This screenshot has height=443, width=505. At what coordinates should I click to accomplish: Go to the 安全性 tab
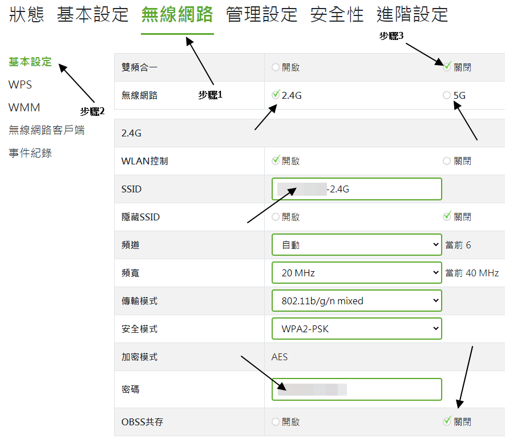pyautogui.click(x=337, y=15)
